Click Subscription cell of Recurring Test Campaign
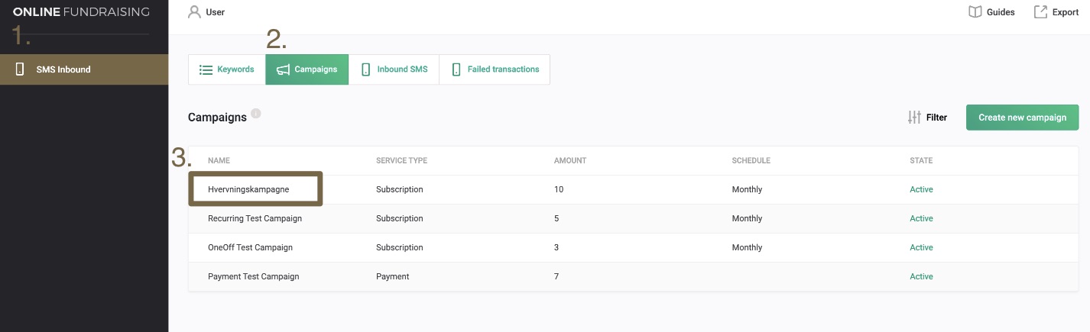 click(x=400, y=218)
